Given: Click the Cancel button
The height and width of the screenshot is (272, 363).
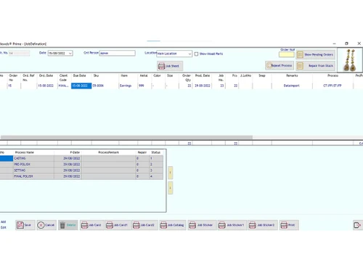Looking at the screenshot, I should point(46,225).
